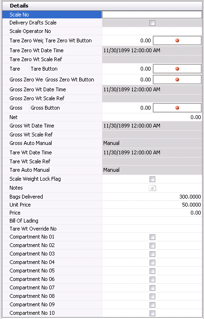The width and height of the screenshot is (204, 319).
Task: Click the Scale Operator No value field
Action: [x=152, y=32]
